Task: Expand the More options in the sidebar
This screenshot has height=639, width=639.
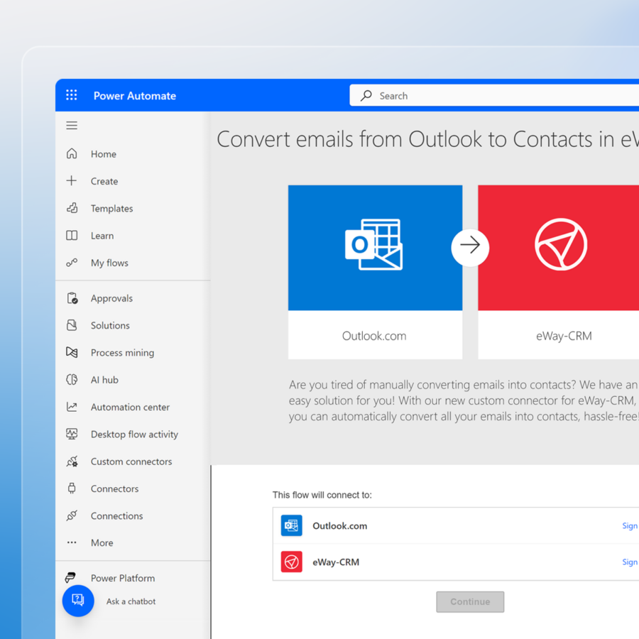Action: 102,542
